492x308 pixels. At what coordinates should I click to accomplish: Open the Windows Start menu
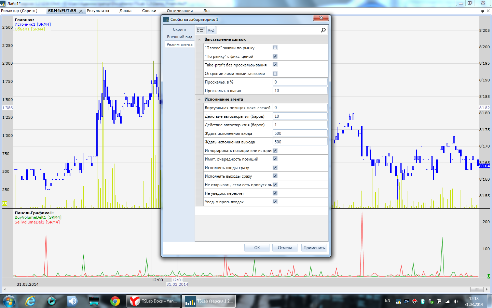click(9, 301)
